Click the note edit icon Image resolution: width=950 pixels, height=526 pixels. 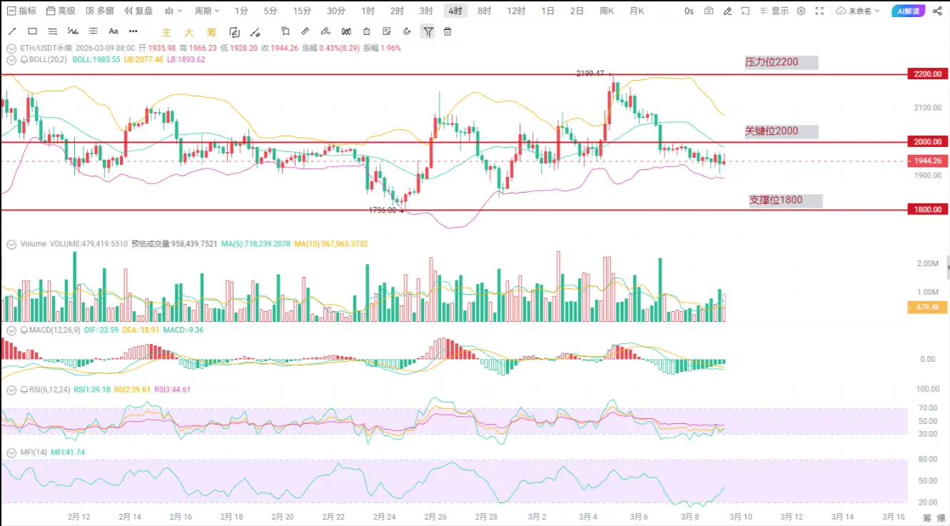(387, 31)
